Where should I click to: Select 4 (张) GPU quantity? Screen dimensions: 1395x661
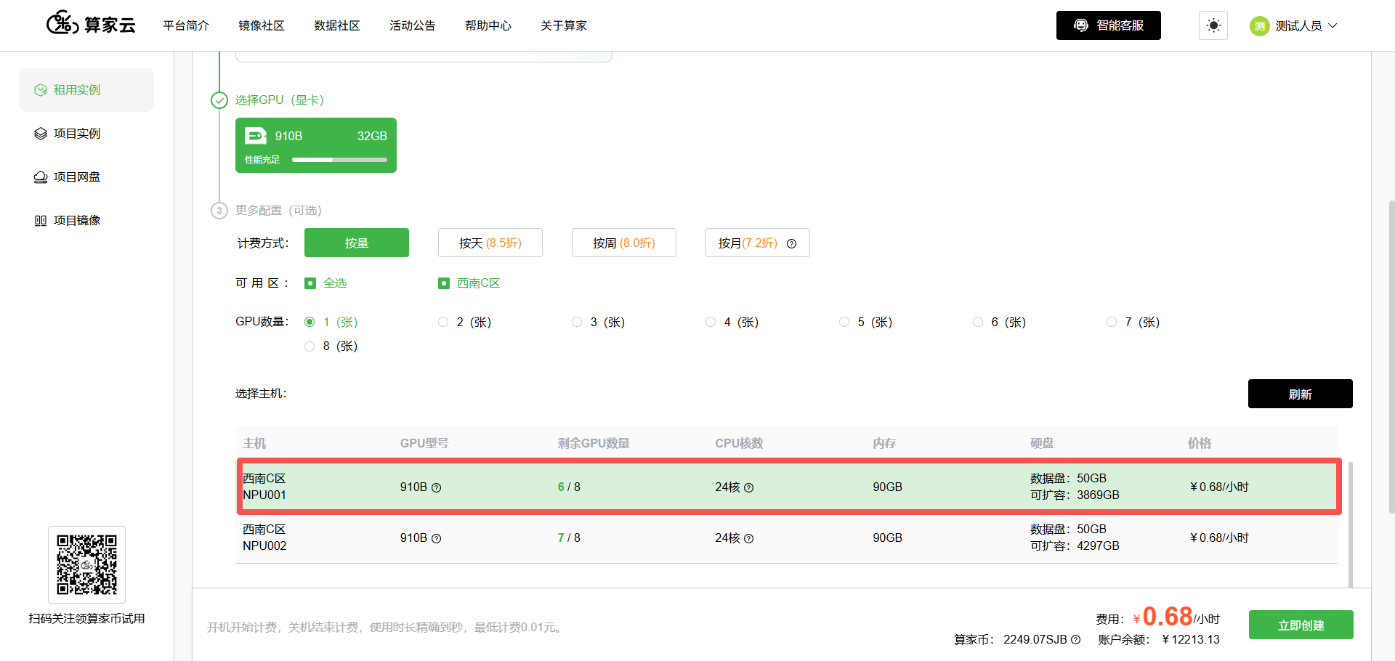[x=711, y=322]
